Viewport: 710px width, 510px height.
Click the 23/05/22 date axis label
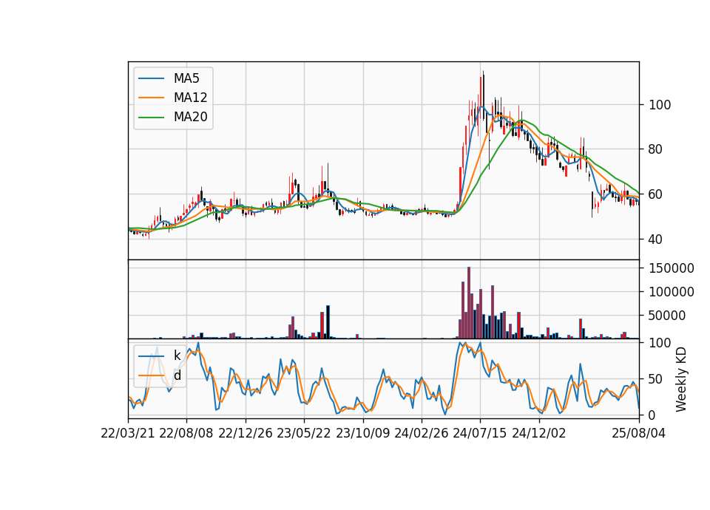point(304,433)
